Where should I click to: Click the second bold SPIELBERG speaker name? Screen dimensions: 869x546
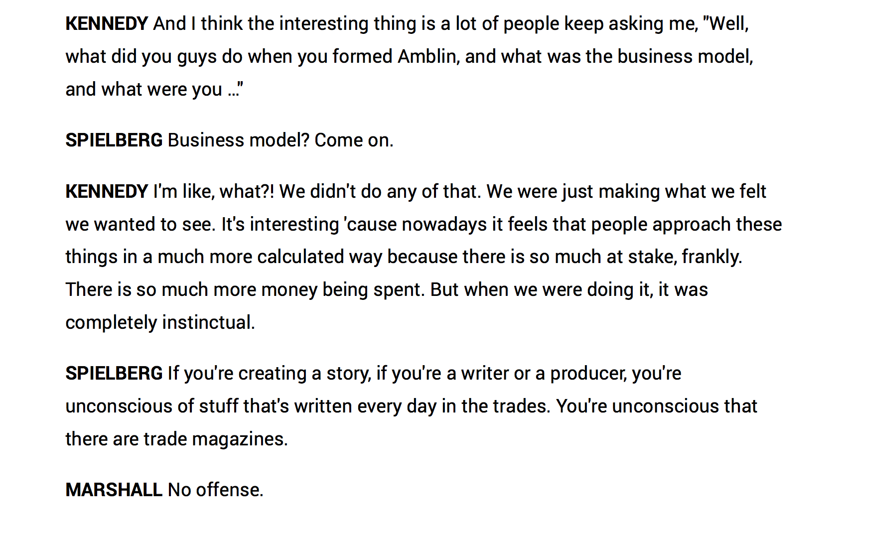tap(114, 373)
